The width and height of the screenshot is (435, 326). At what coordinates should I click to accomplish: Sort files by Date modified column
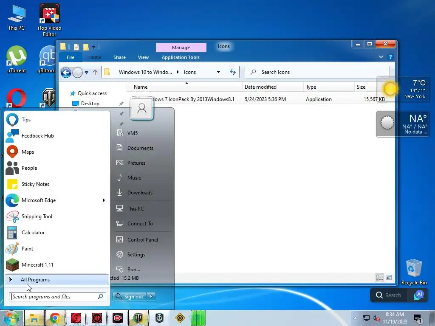pyautogui.click(x=273, y=87)
